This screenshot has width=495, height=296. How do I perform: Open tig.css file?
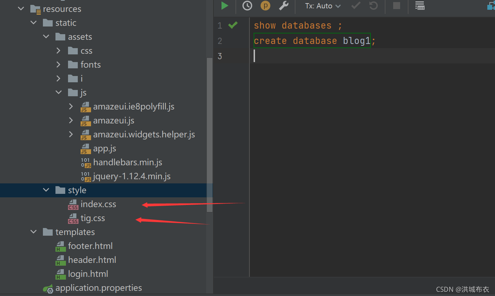(x=93, y=218)
